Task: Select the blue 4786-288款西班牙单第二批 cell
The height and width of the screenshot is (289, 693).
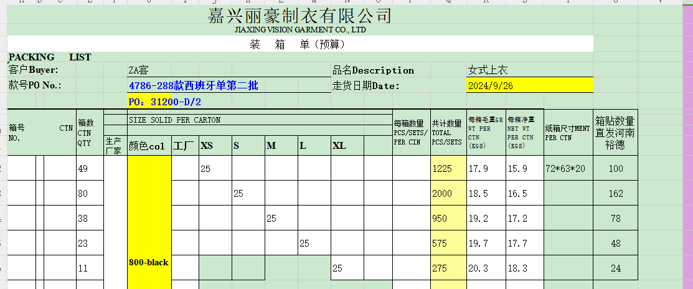Action: tap(193, 86)
